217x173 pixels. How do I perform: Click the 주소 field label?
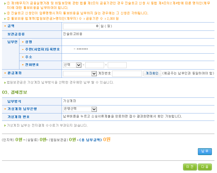[x=29, y=57]
